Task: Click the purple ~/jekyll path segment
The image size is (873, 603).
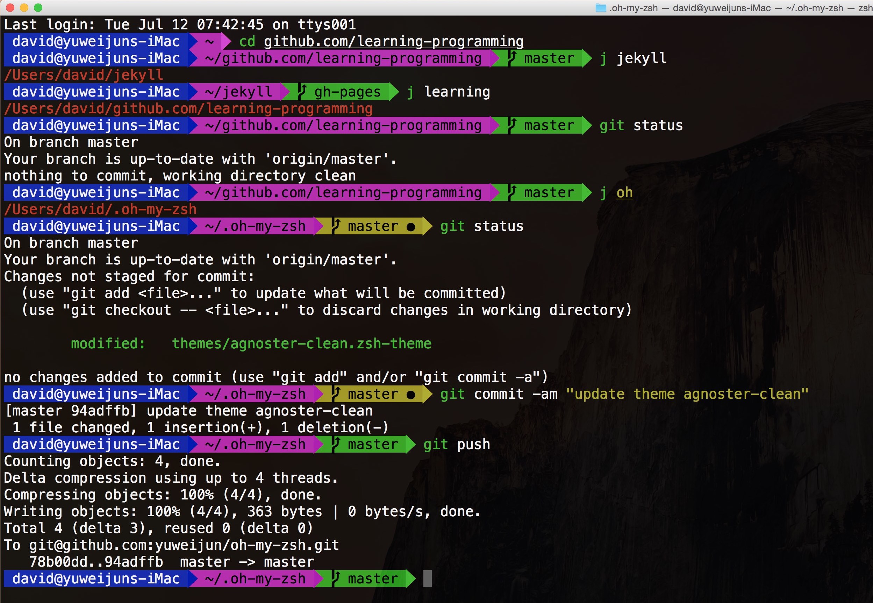Action: [238, 92]
